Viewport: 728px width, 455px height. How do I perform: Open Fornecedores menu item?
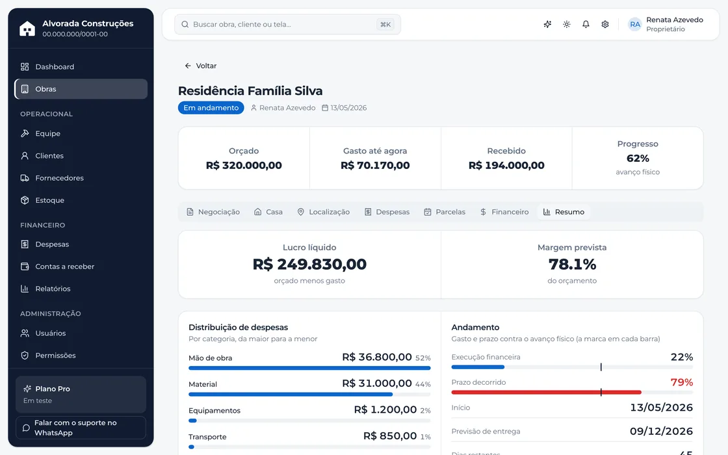pos(81,178)
